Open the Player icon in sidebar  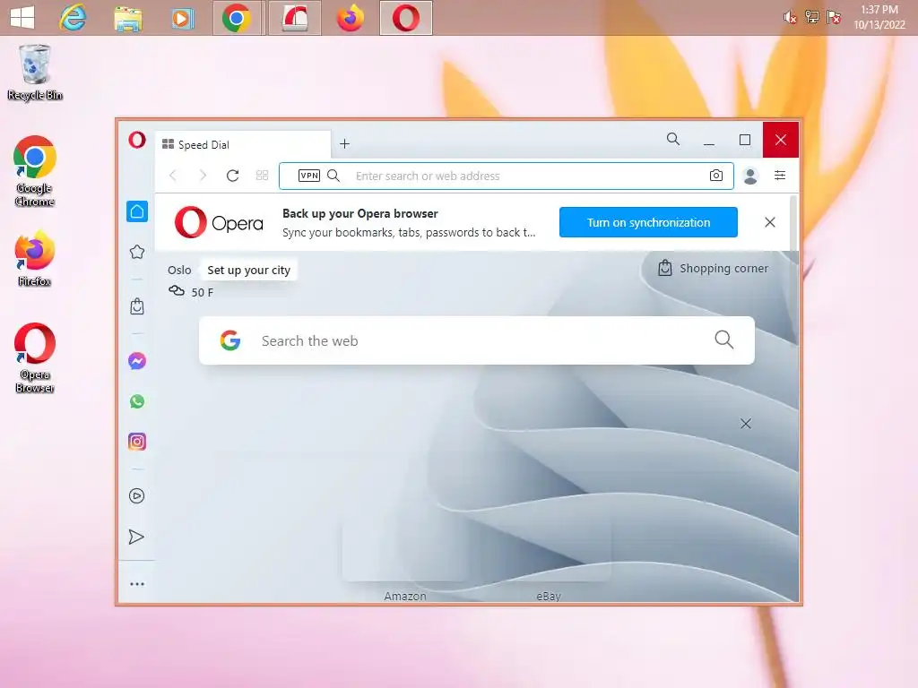point(136,496)
